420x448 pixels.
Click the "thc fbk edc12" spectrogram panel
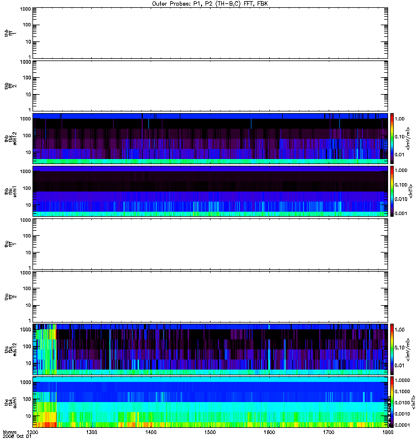click(x=211, y=349)
